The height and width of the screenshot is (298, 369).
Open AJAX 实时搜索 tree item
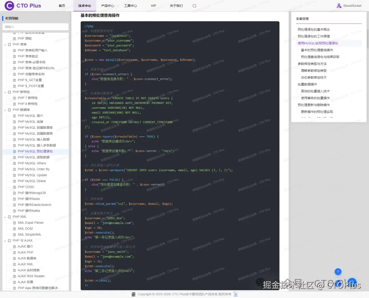28,270
